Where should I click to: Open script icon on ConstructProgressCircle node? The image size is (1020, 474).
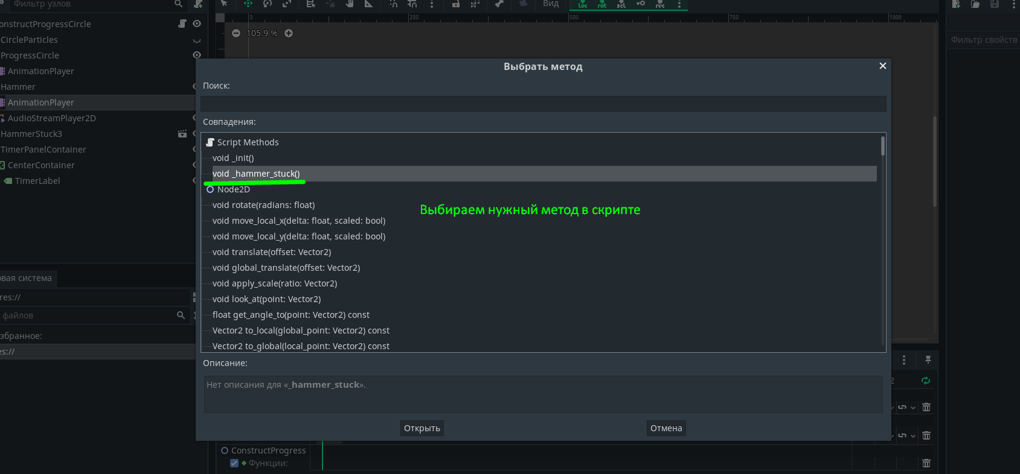tap(182, 24)
